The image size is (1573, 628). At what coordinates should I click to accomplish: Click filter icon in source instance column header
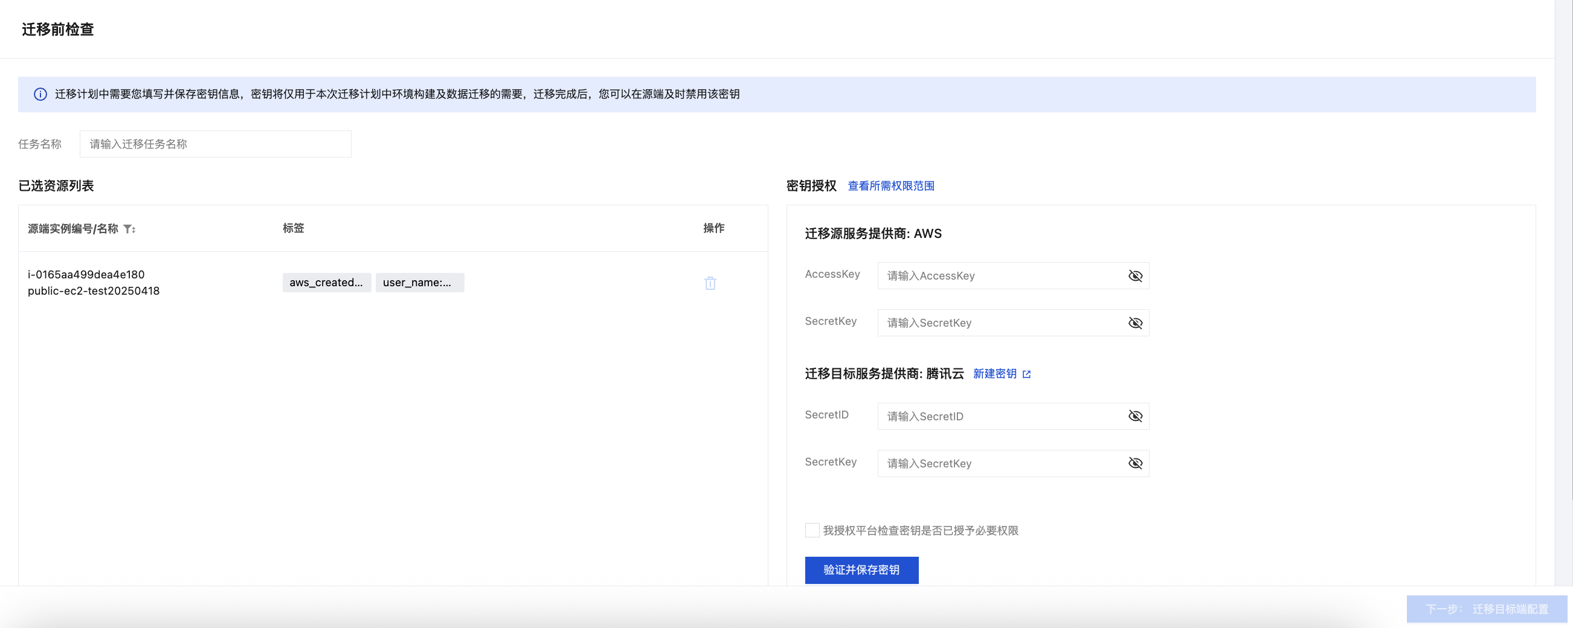click(127, 229)
